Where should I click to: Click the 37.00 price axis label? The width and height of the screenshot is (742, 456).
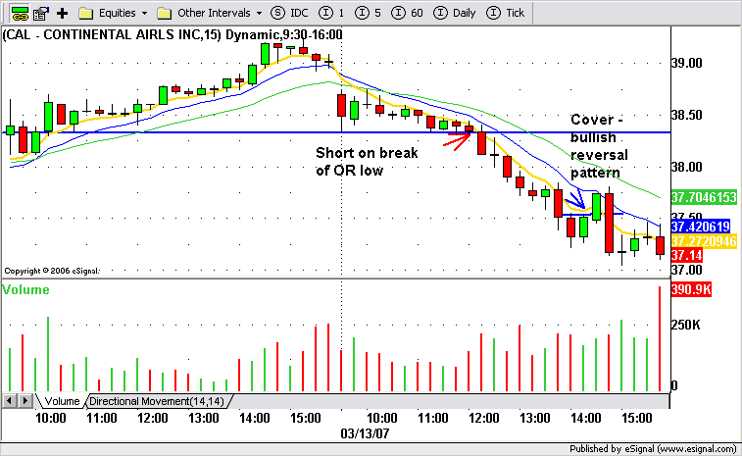(687, 270)
